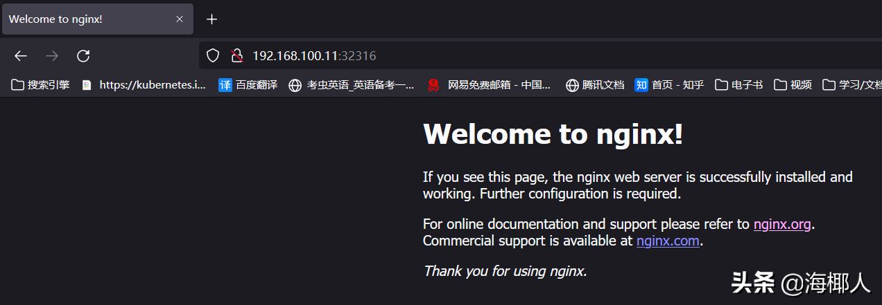Follow the nginx.org link
882x305 pixels.
pos(782,224)
